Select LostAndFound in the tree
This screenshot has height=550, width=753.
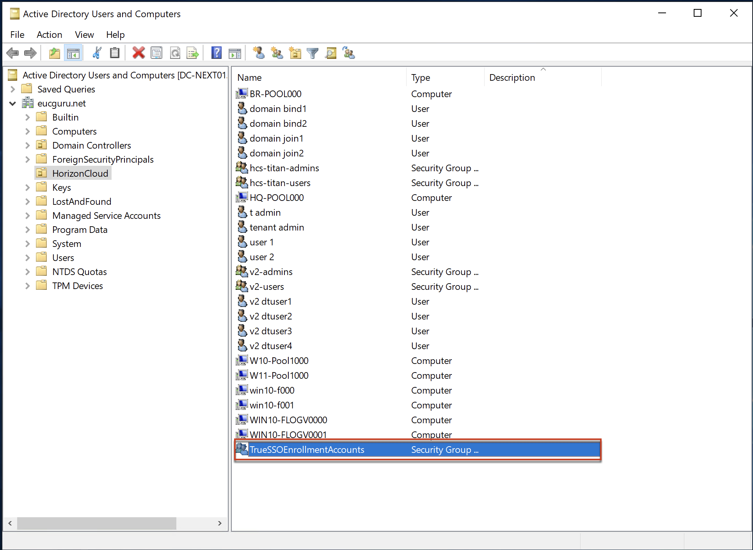coord(82,201)
